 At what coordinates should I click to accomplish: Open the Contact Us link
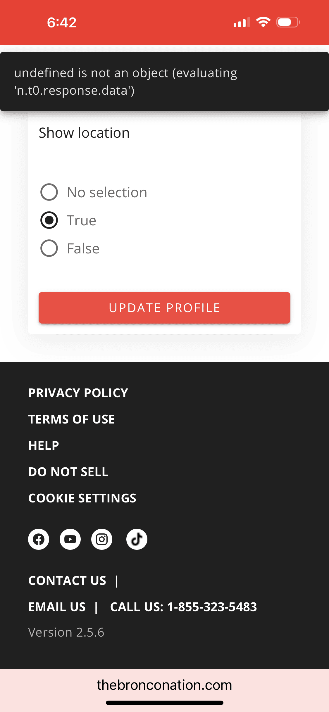coord(67,580)
